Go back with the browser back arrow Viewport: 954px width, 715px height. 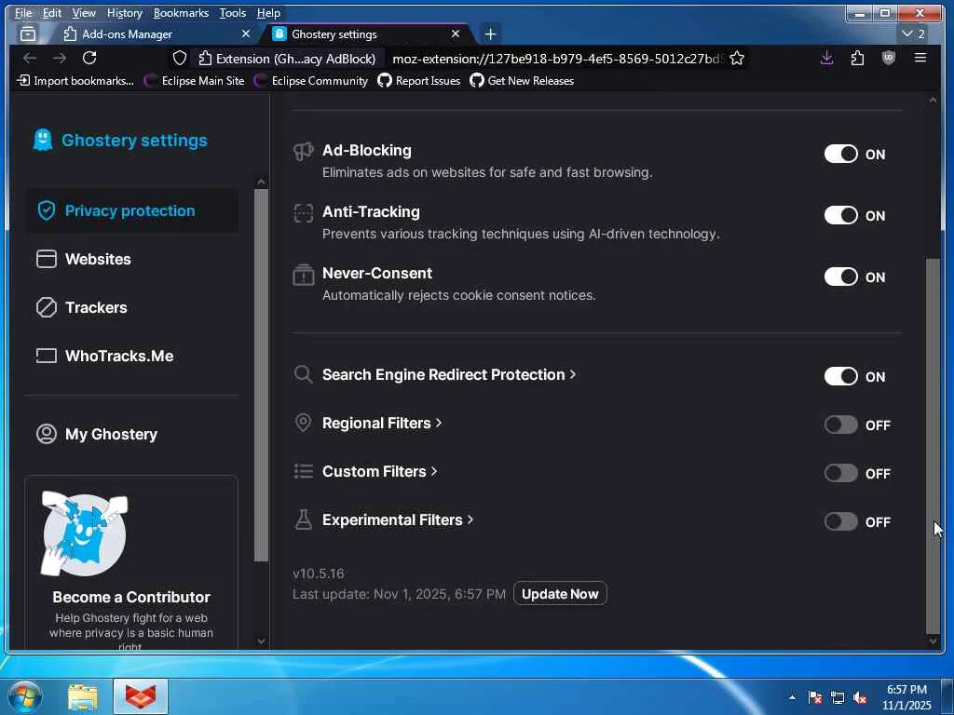29,58
